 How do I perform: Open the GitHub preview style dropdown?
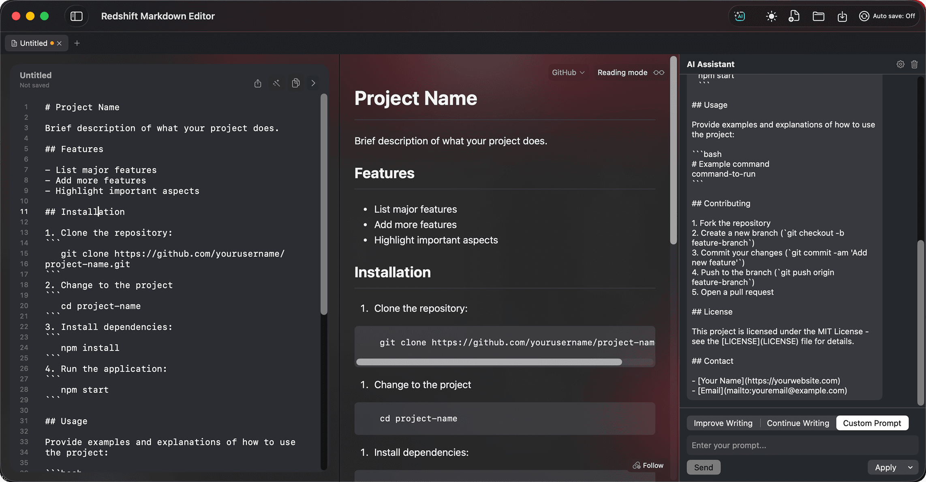[x=568, y=72]
